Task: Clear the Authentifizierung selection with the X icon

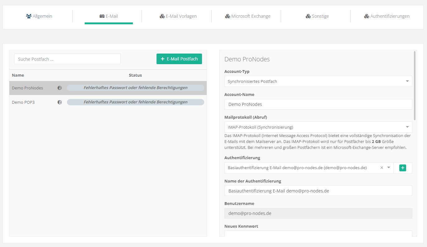Action: pos(382,168)
